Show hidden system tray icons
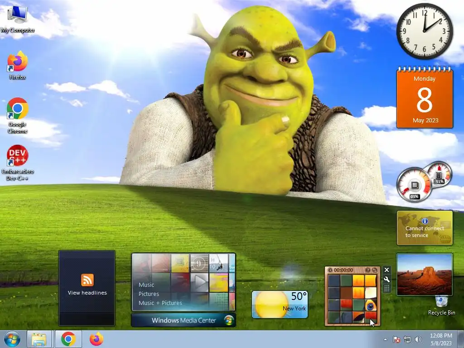 pyautogui.click(x=385, y=339)
